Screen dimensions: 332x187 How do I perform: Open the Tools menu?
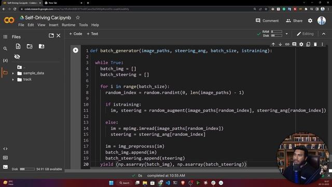(x=83, y=25)
